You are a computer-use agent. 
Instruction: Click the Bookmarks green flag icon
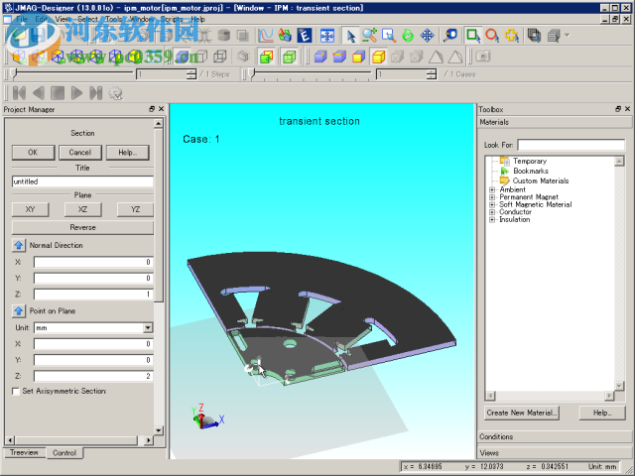[x=504, y=171]
